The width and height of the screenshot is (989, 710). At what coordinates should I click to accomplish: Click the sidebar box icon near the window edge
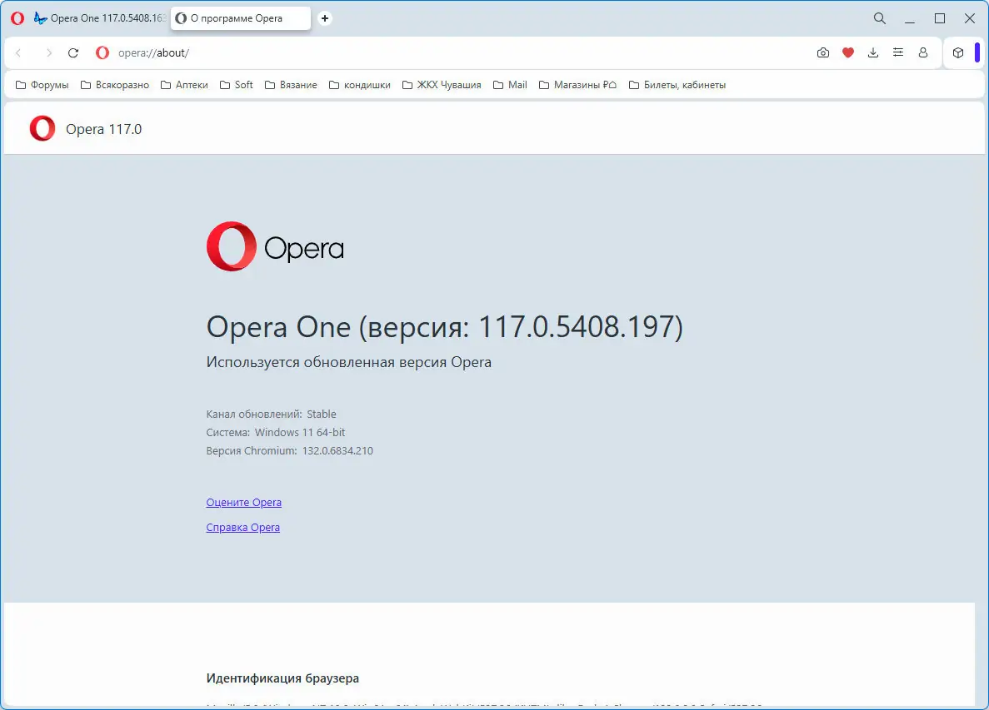[958, 52]
